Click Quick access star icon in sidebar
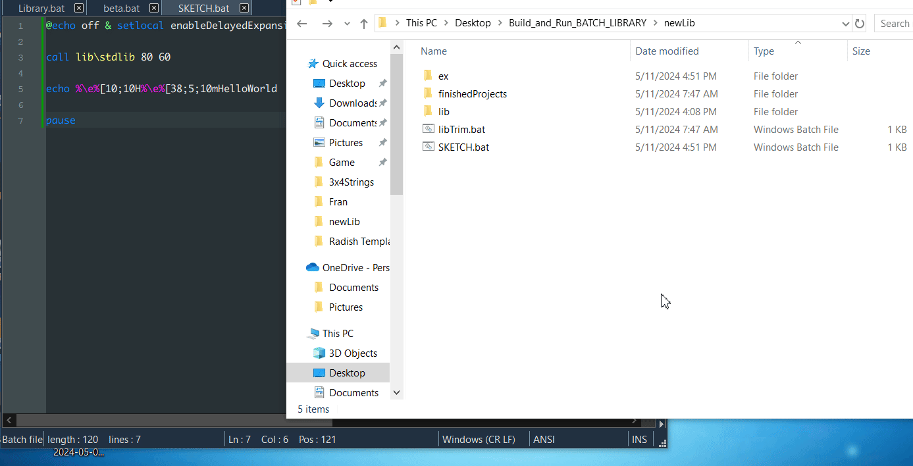 point(313,64)
